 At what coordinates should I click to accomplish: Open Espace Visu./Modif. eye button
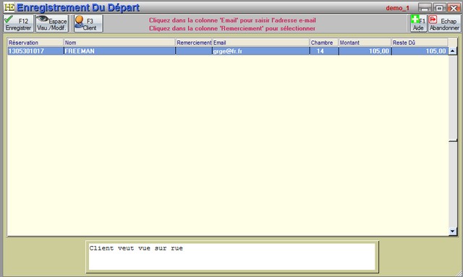[51, 24]
